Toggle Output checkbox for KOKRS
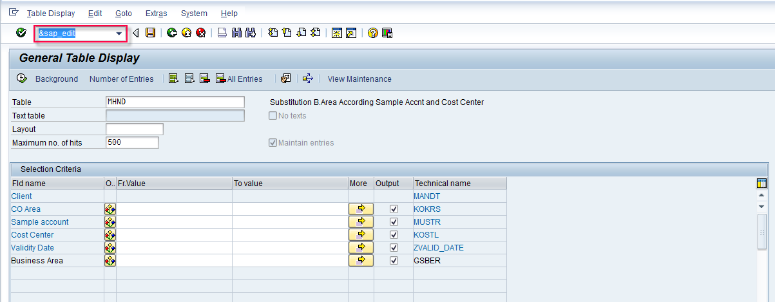This screenshot has width=775, height=302. tap(394, 209)
